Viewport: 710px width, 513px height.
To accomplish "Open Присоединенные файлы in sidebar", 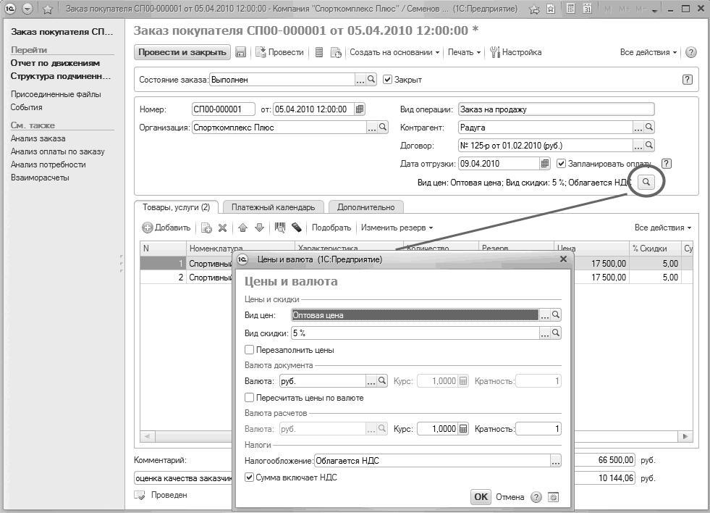I will tap(56, 94).
